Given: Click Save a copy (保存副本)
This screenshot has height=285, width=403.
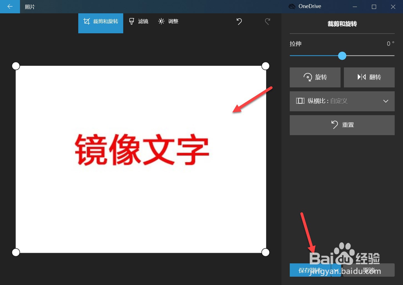Looking at the screenshot, I should click(310, 270).
